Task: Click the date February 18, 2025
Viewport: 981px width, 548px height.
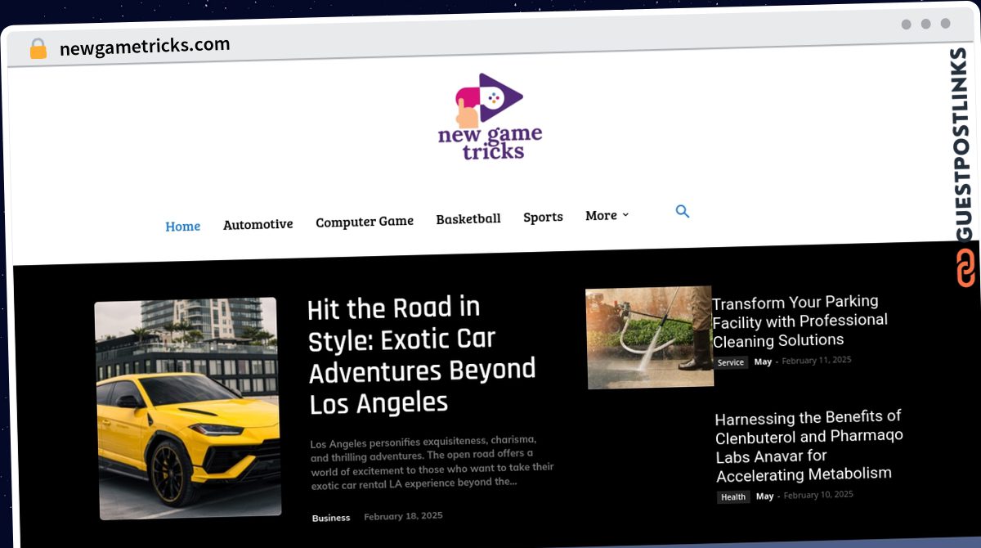Action: [403, 516]
